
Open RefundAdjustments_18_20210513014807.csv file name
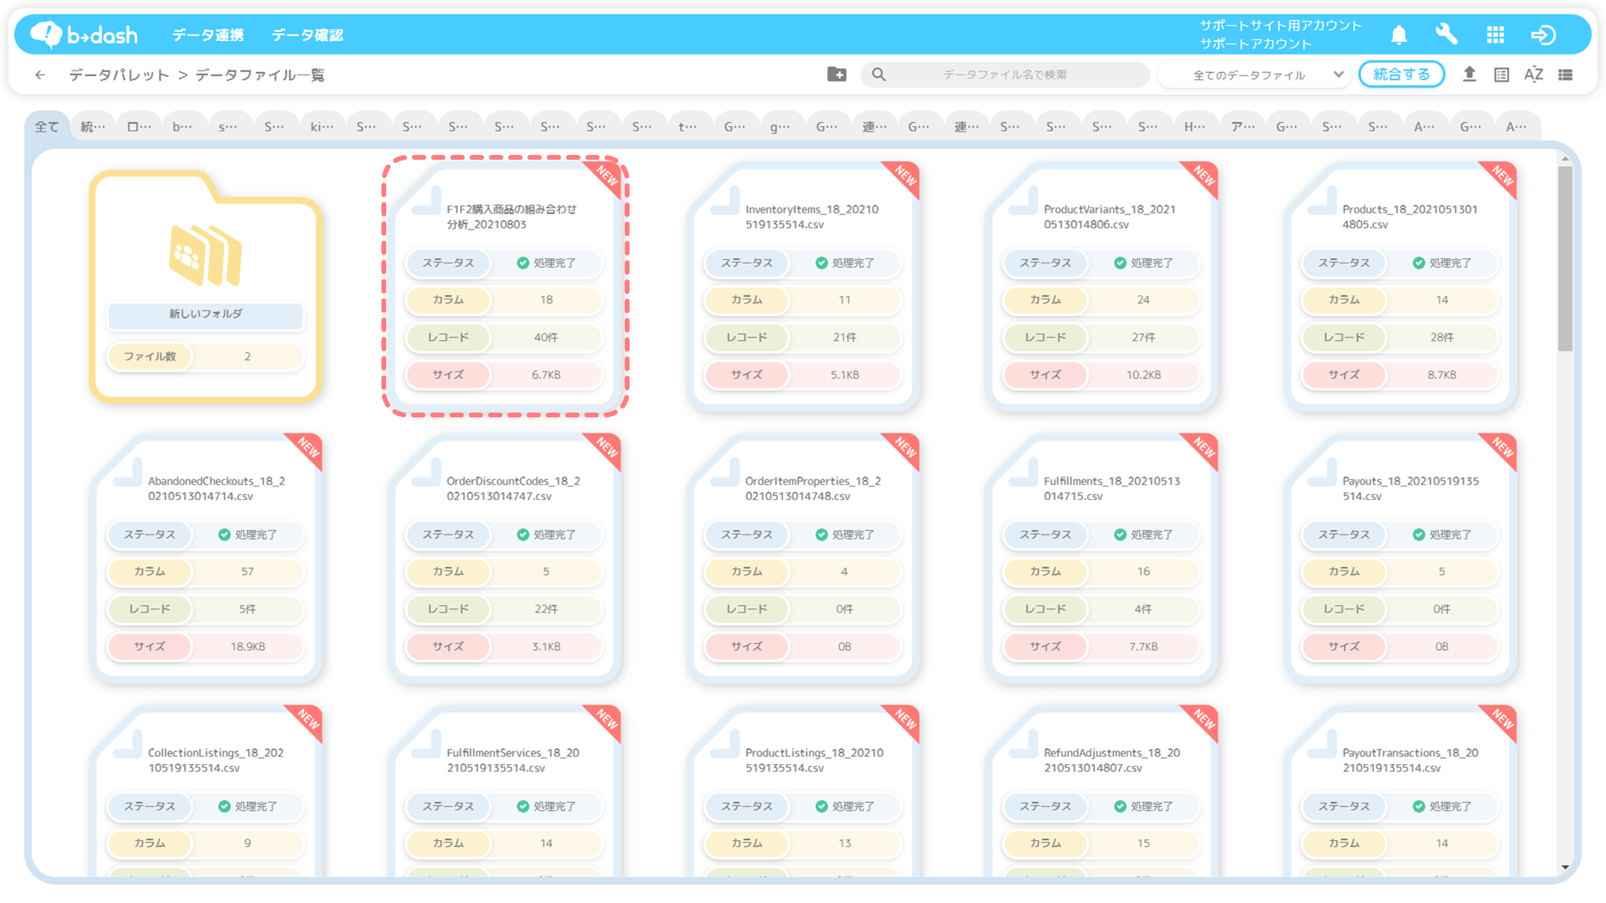(x=1111, y=761)
